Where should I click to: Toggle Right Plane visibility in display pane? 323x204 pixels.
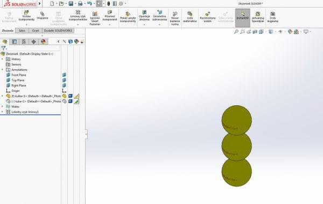coord(64,85)
